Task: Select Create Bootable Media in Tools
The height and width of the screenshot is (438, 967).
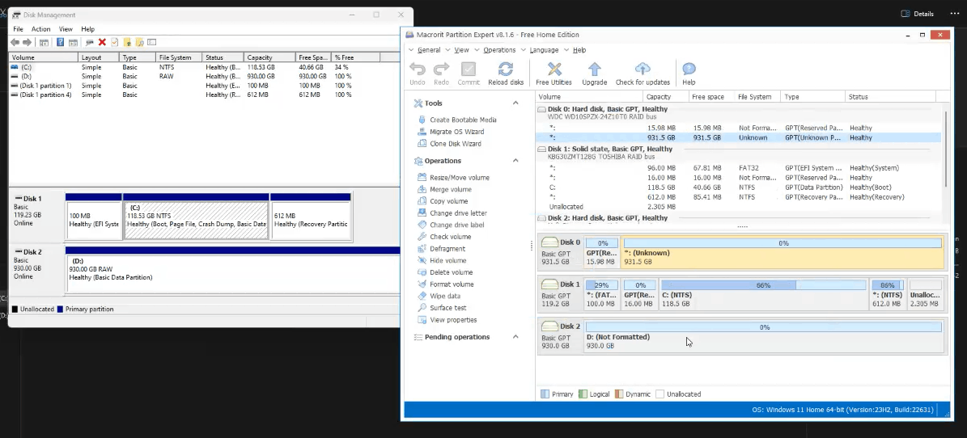Action: click(463, 120)
